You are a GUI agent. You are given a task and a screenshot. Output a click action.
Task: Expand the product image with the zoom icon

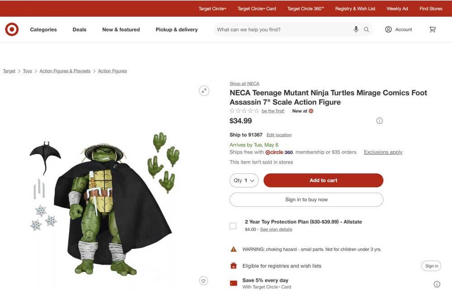(204, 90)
